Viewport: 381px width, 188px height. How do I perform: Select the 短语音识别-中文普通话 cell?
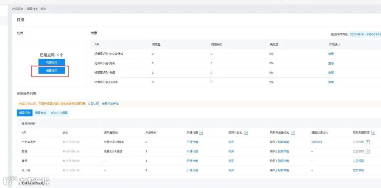tap(109, 54)
